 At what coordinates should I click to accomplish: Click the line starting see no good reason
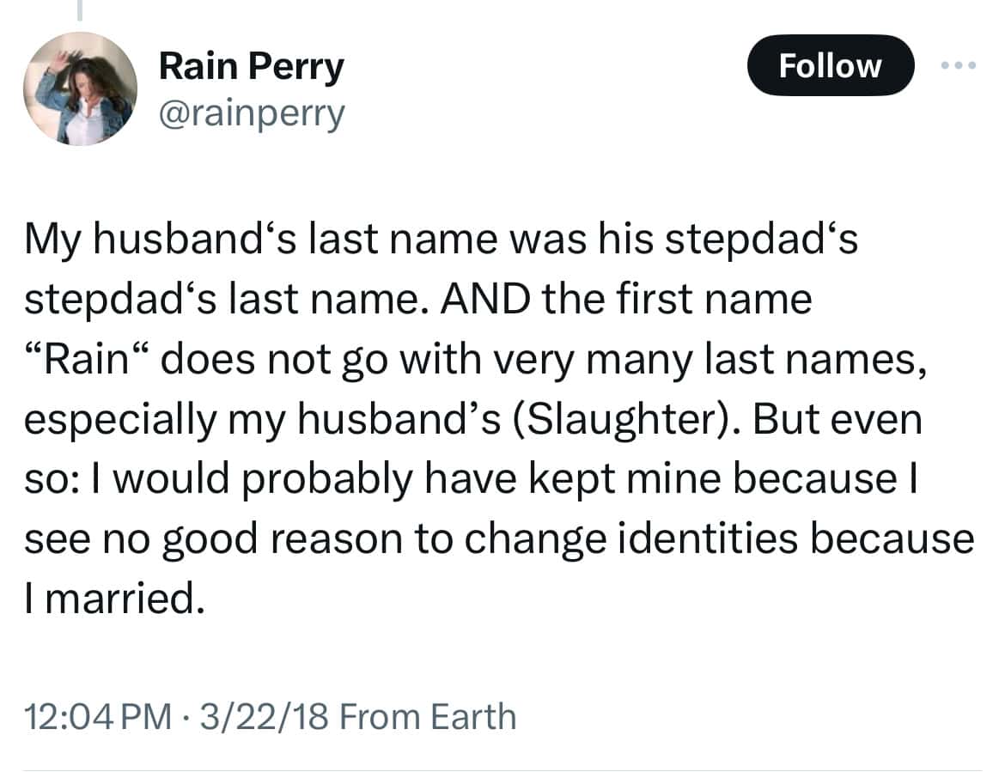click(499, 538)
